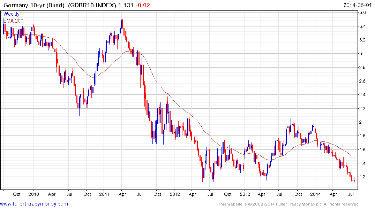
Task: Click the '2.8' y-axis label
Action: pos(362,67)
